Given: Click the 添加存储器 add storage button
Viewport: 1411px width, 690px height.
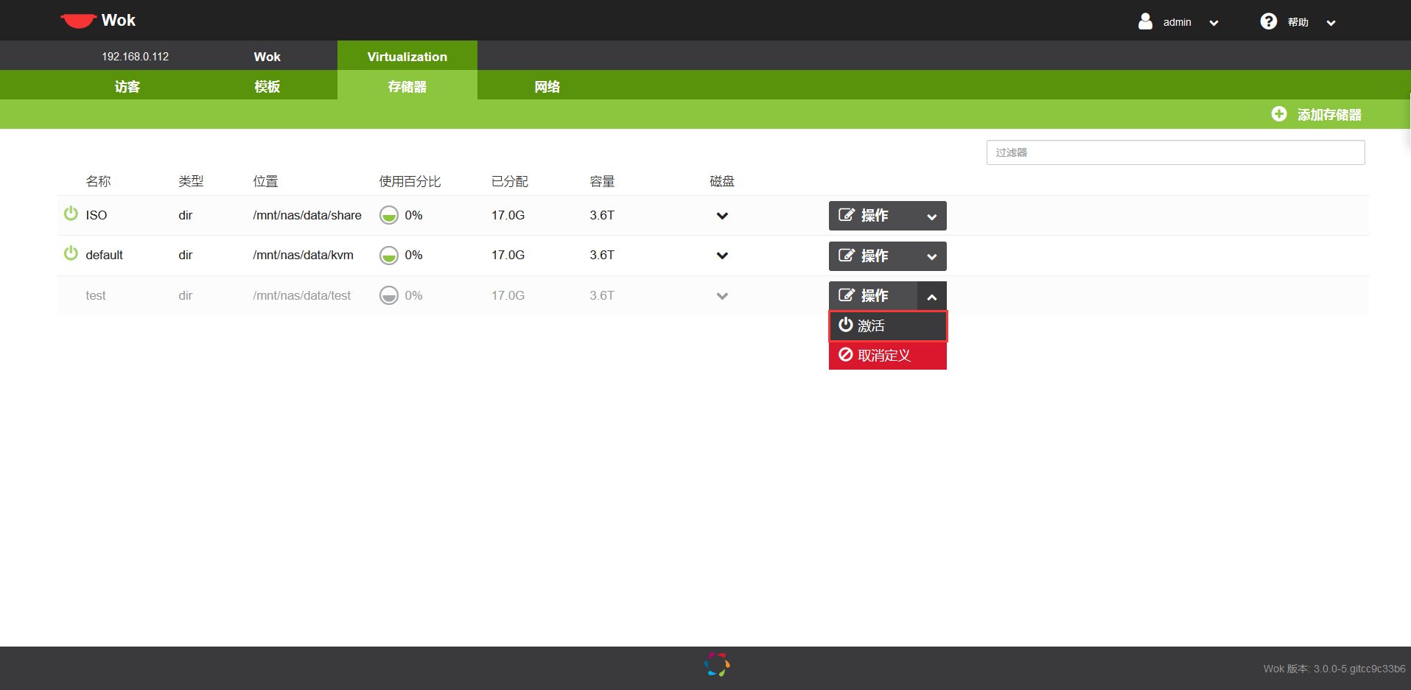Looking at the screenshot, I should 1317,114.
